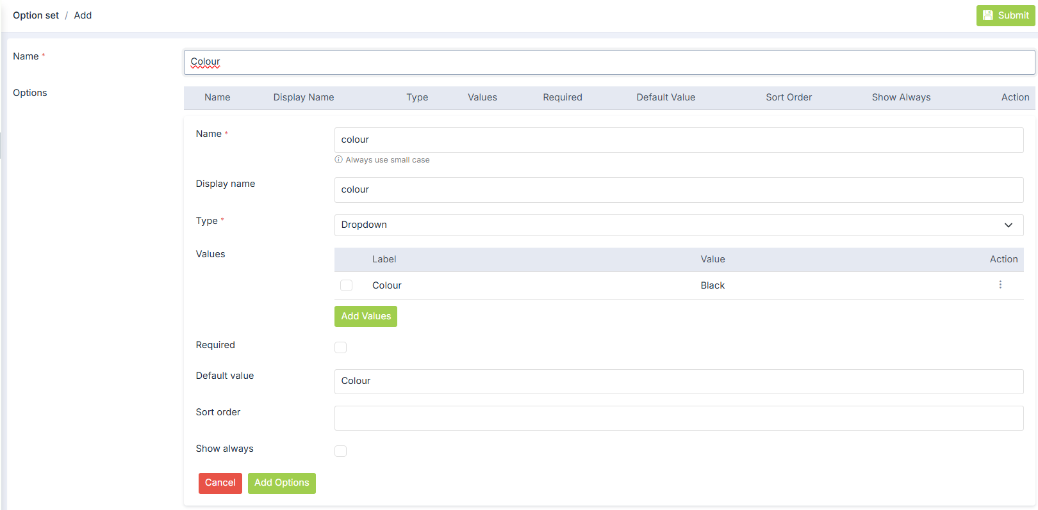
Task: Toggle the Show always checkbox
Action: (x=341, y=451)
